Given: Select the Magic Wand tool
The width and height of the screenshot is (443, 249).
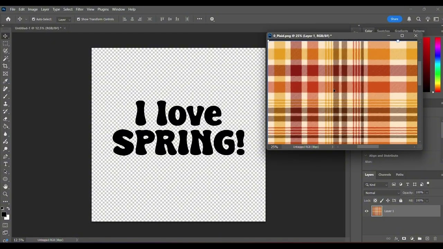Looking at the screenshot, I should 5,59.
